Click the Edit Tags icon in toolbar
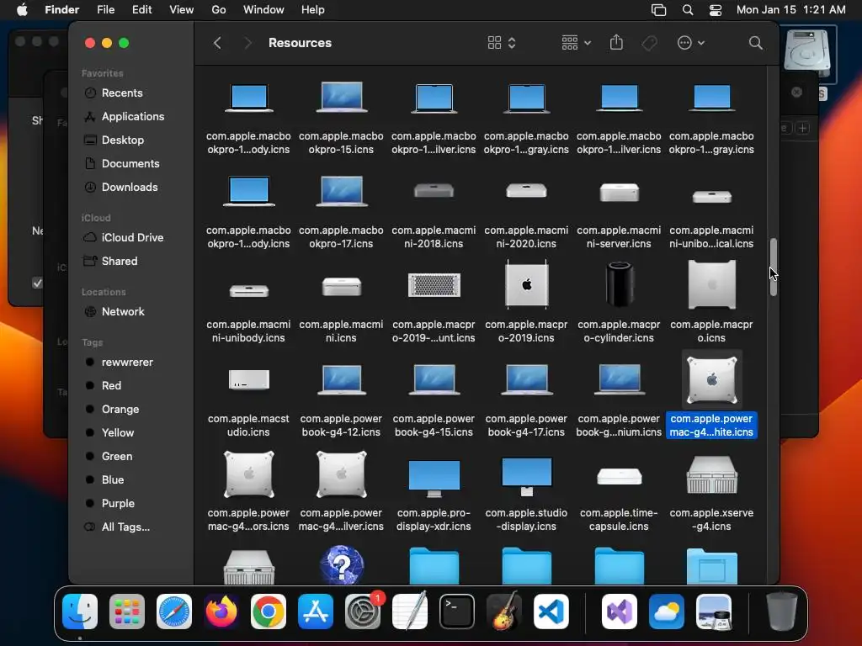Viewport: 862px width, 646px height. (x=649, y=43)
